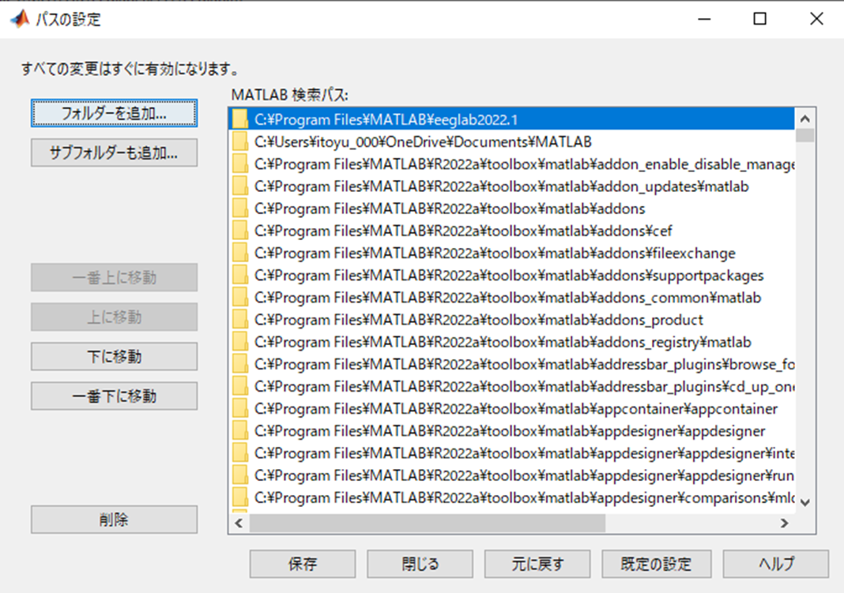
Task: Click folder icon of addon_updates row
Action: coord(240,186)
